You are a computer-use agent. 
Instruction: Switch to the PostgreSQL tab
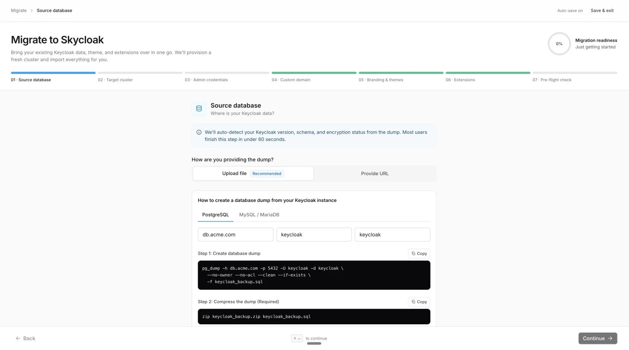215,215
